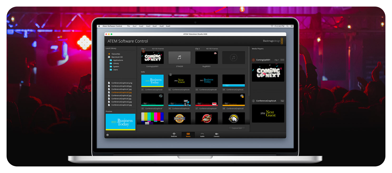The width and height of the screenshot is (392, 173).
Task: Click the STINGER audio clip icon
Action: (179, 57)
